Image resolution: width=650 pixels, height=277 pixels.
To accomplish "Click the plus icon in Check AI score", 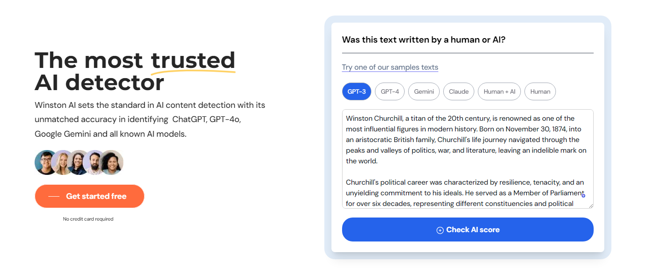I will 440,230.
